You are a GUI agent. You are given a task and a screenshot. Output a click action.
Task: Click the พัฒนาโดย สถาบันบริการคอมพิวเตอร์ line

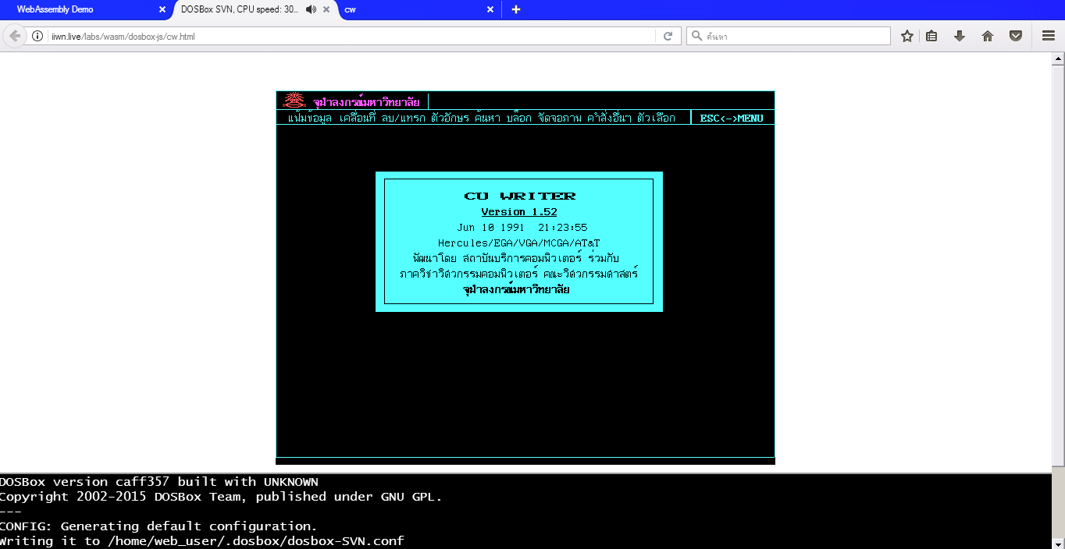[x=516, y=258]
